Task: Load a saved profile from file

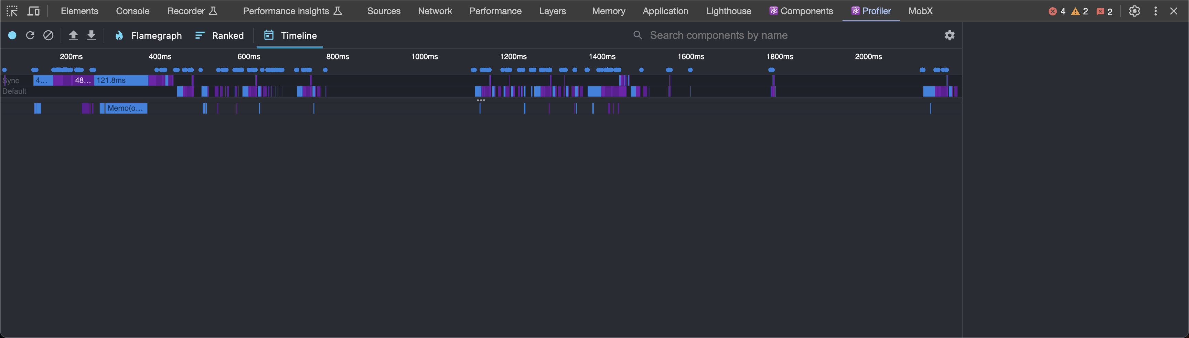Action: [x=73, y=35]
